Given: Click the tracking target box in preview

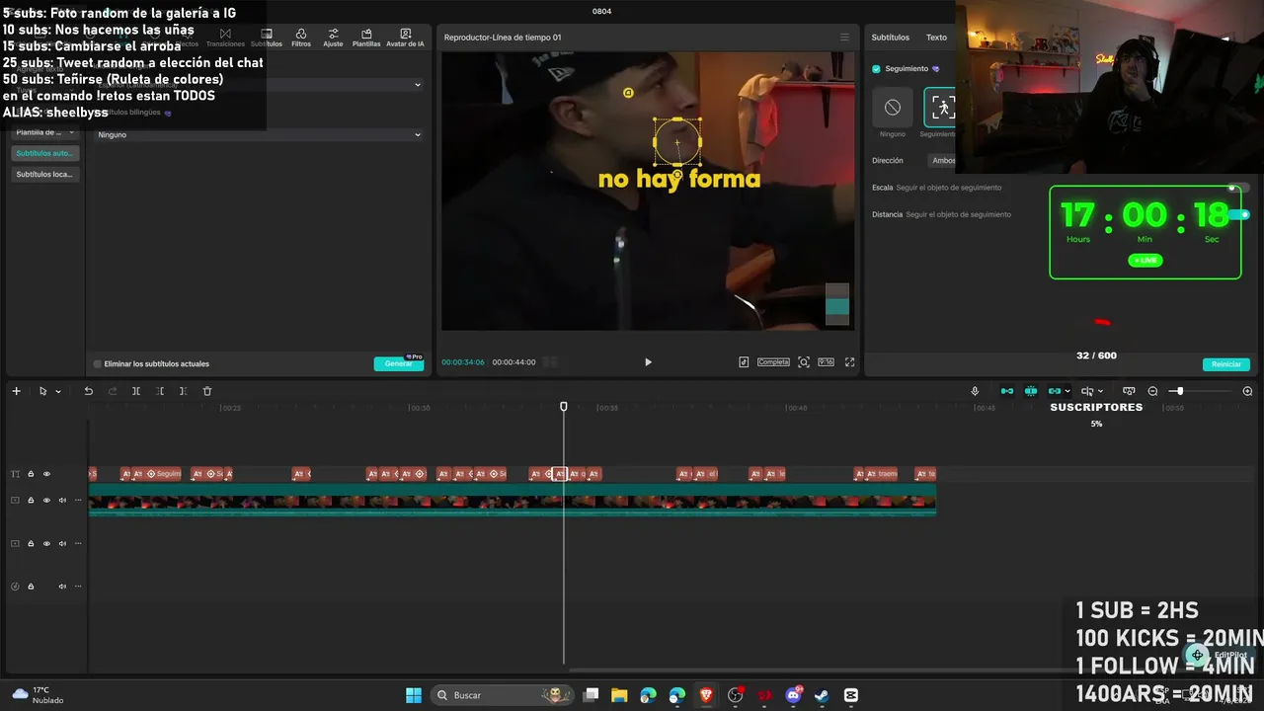Looking at the screenshot, I should coord(677,142).
